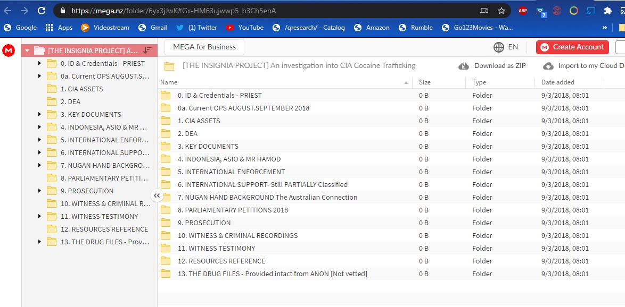Click folder icon of 1. CIA ASSETS row
The image size is (625, 307).
pyautogui.click(x=166, y=121)
